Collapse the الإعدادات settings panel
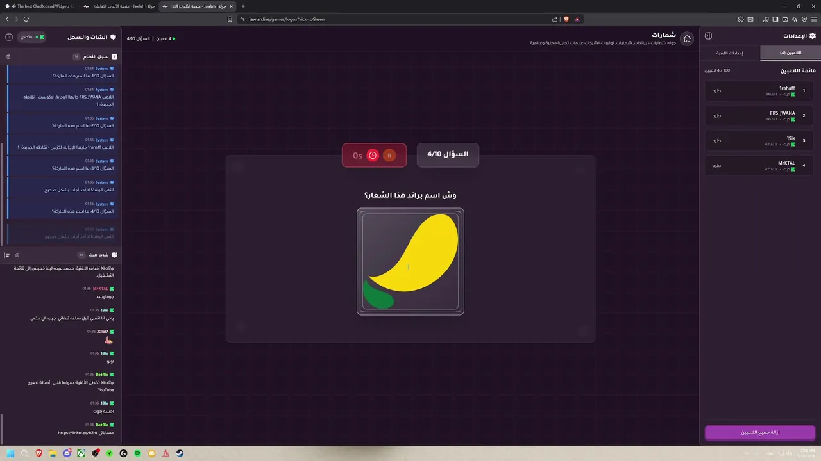Image resolution: width=821 pixels, height=461 pixels. pos(708,36)
